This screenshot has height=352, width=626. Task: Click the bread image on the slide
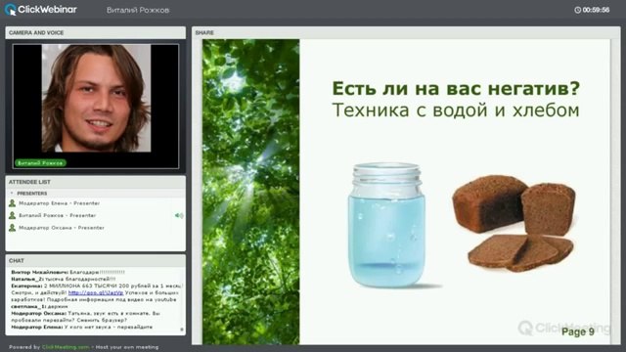coord(514,224)
